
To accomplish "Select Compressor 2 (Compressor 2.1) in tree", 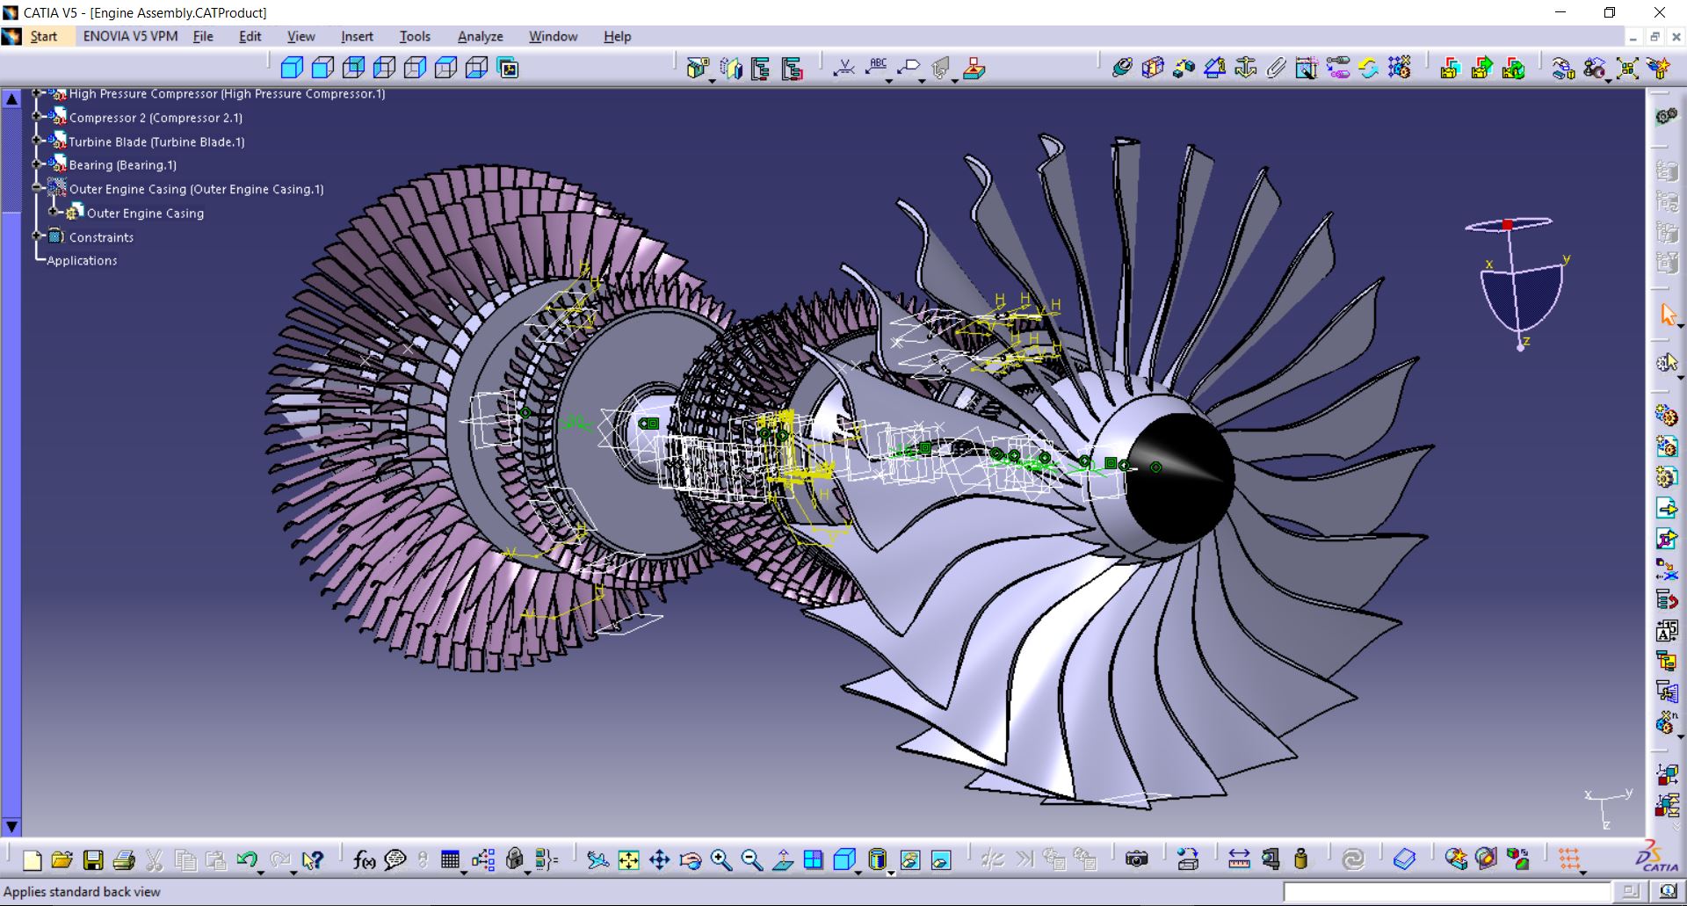I will click(x=156, y=118).
